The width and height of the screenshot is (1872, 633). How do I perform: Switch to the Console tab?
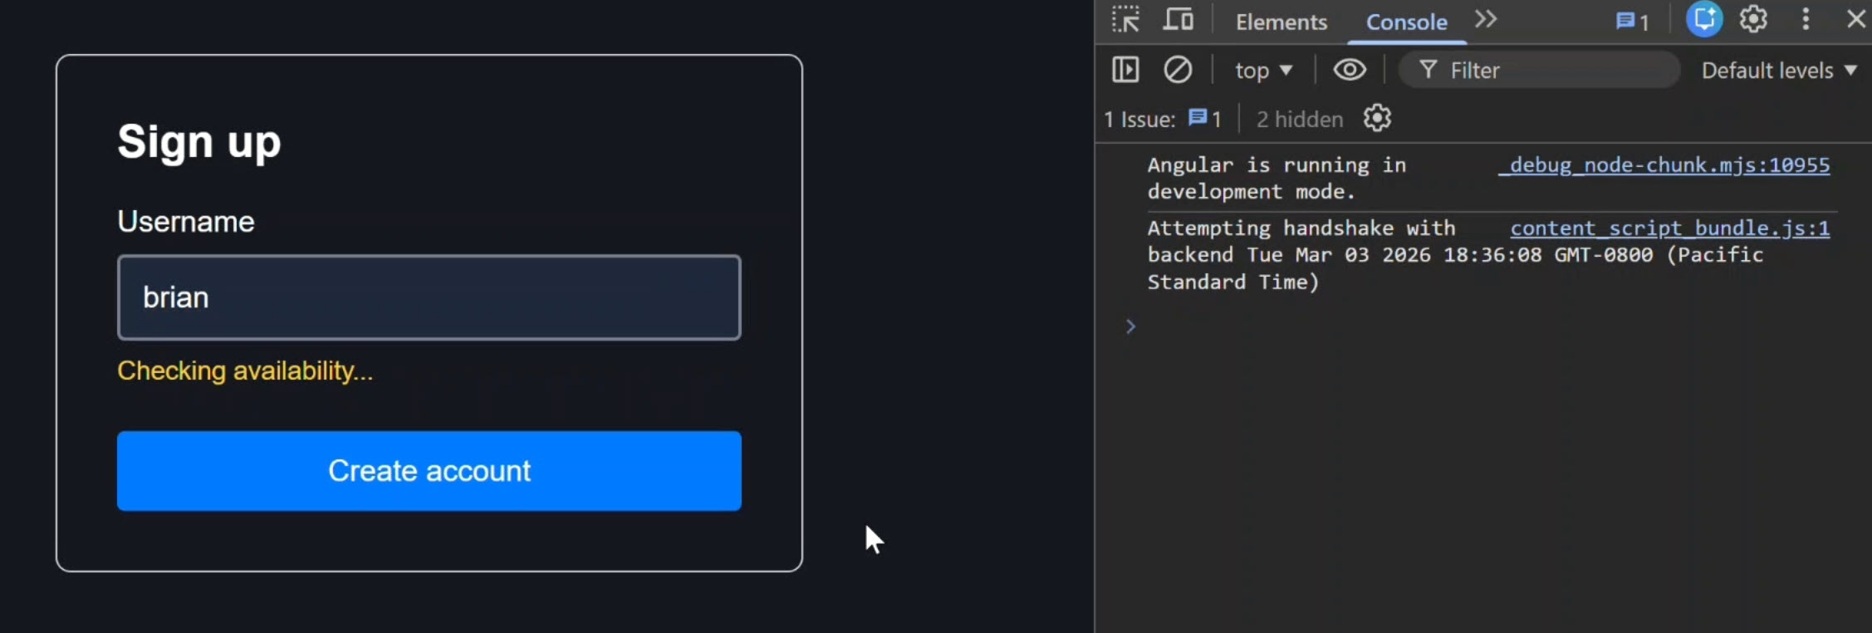point(1406,22)
